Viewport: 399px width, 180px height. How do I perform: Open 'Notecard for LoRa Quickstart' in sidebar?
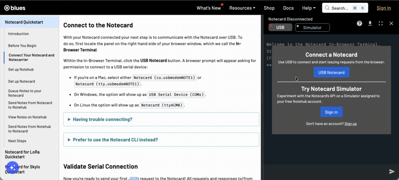point(22,154)
